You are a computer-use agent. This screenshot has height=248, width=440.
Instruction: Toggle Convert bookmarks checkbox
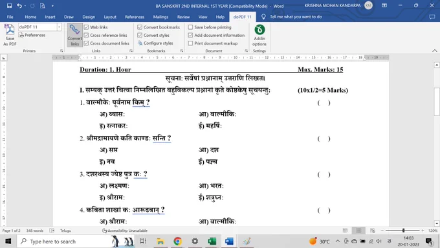pyautogui.click(x=140, y=27)
